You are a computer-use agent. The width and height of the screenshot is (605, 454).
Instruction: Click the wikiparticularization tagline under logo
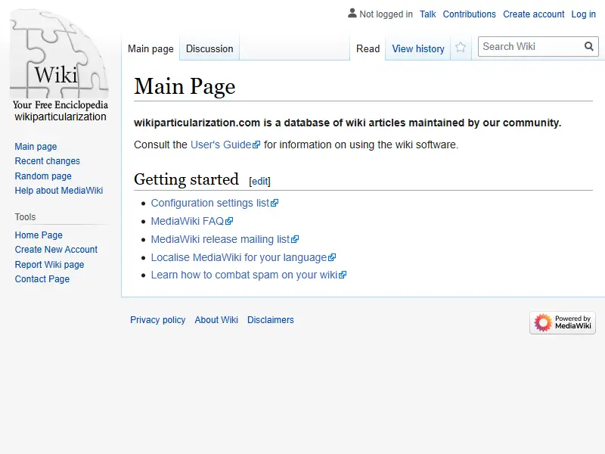pyautogui.click(x=60, y=117)
